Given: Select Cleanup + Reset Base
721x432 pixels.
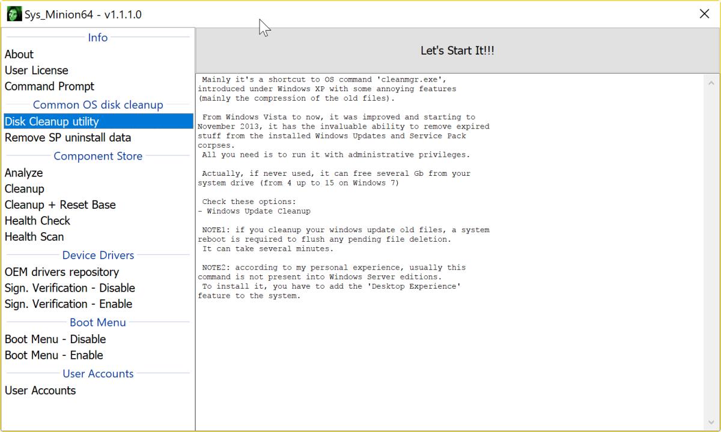Looking at the screenshot, I should tap(60, 205).
